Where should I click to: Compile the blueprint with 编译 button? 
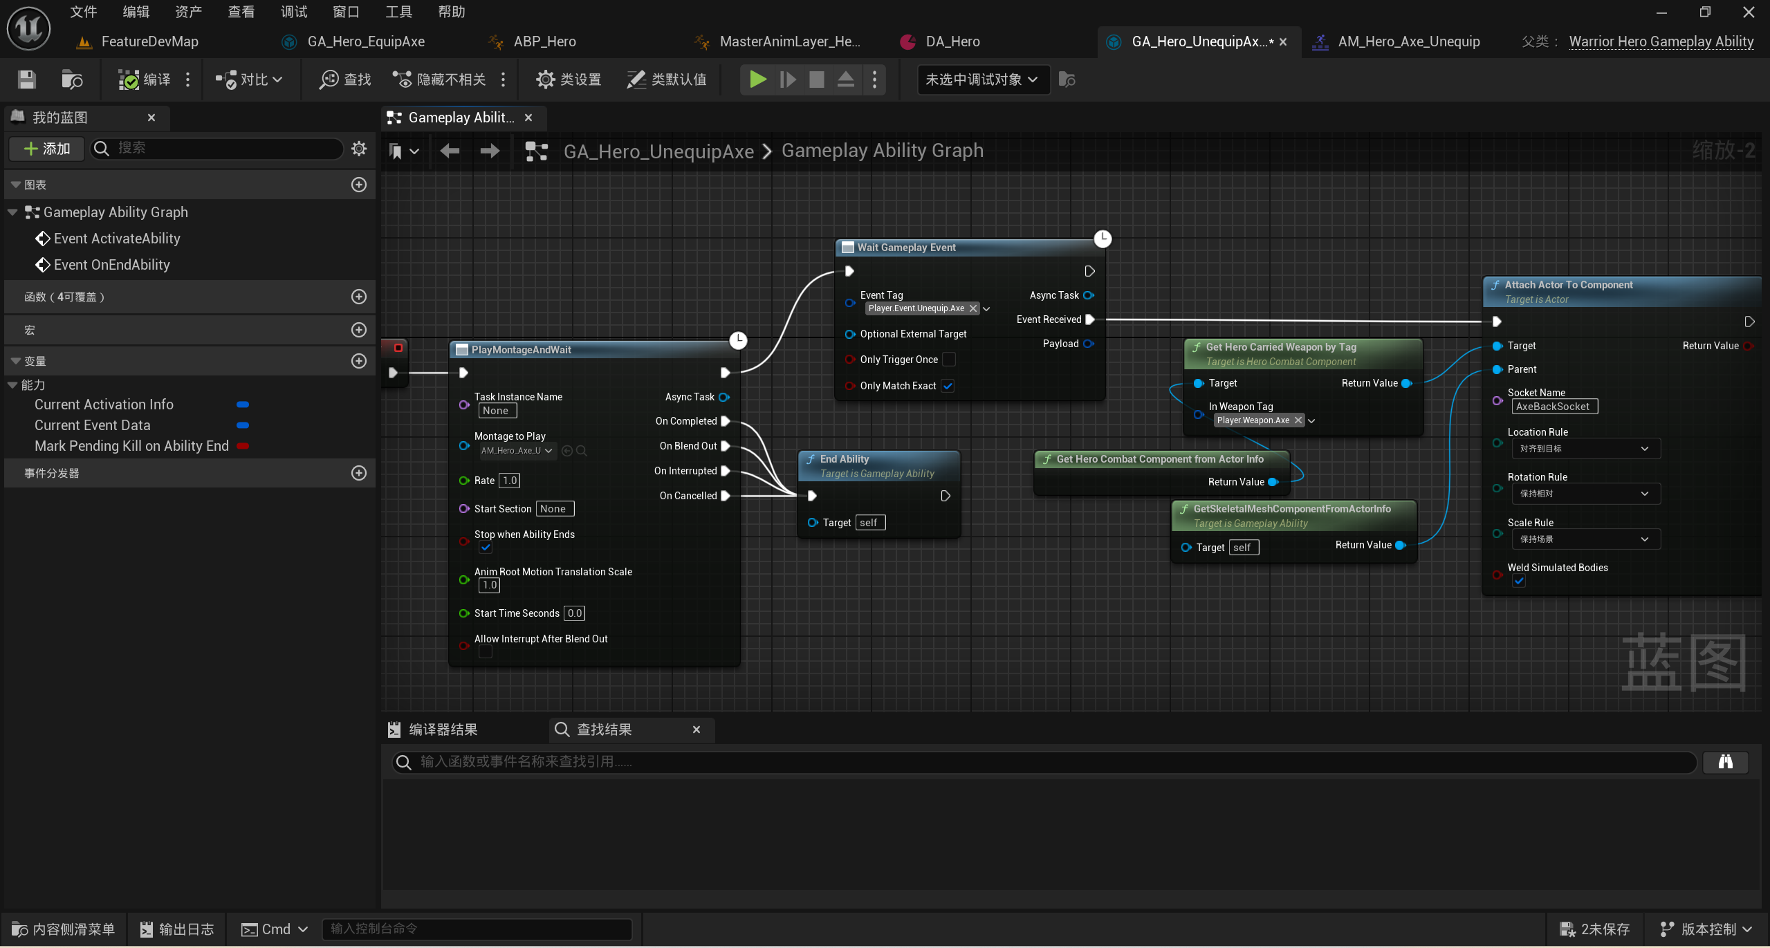(x=144, y=80)
